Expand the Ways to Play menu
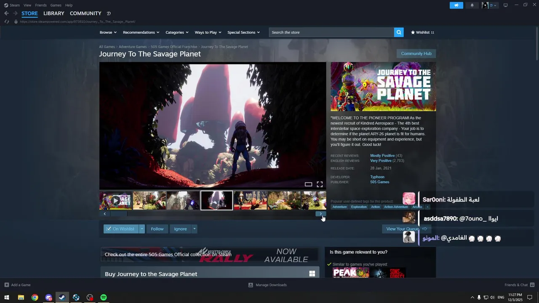 [x=208, y=32]
